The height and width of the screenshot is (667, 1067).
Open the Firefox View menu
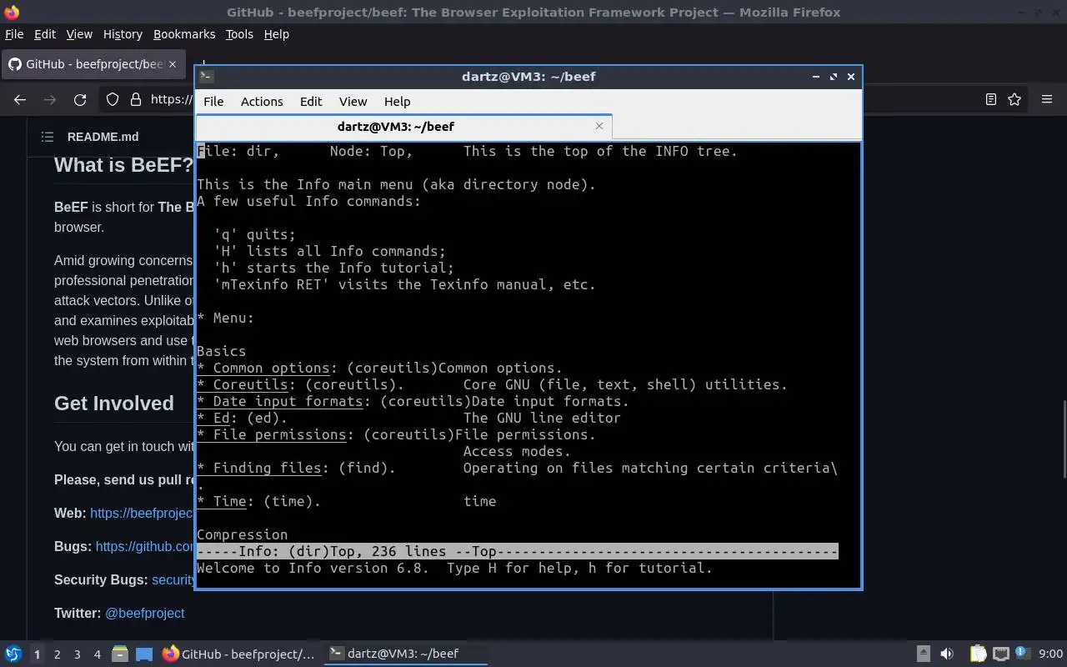pyautogui.click(x=79, y=34)
